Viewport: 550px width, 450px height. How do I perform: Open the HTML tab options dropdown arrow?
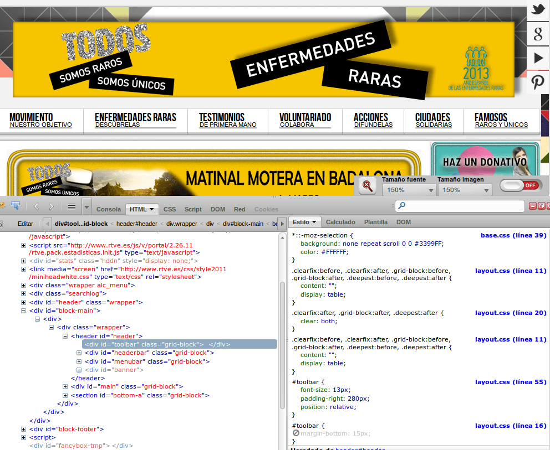coord(151,209)
